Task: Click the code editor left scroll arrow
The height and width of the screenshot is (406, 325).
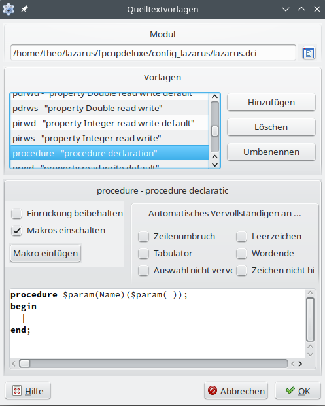Action: click(x=14, y=364)
